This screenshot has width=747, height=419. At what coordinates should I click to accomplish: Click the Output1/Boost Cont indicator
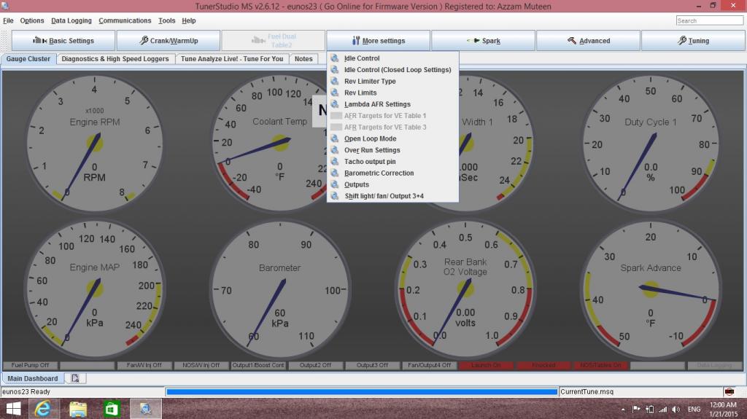258,365
